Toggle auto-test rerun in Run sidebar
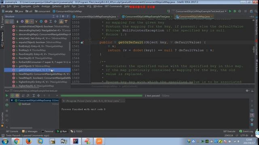Image resolution: width=259 pixels, height=145 pixels. (7, 105)
